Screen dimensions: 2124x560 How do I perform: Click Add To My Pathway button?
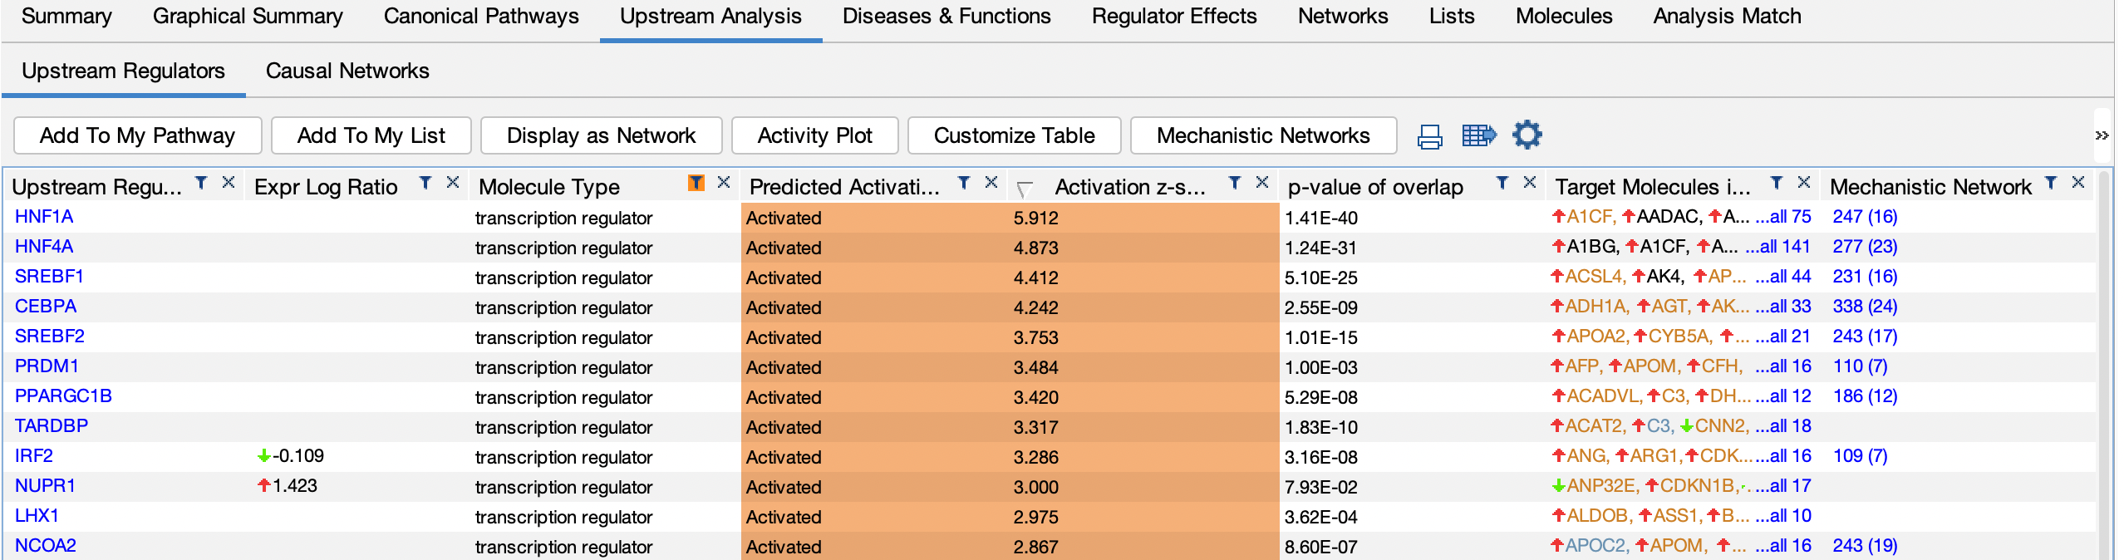coord(138,135)
